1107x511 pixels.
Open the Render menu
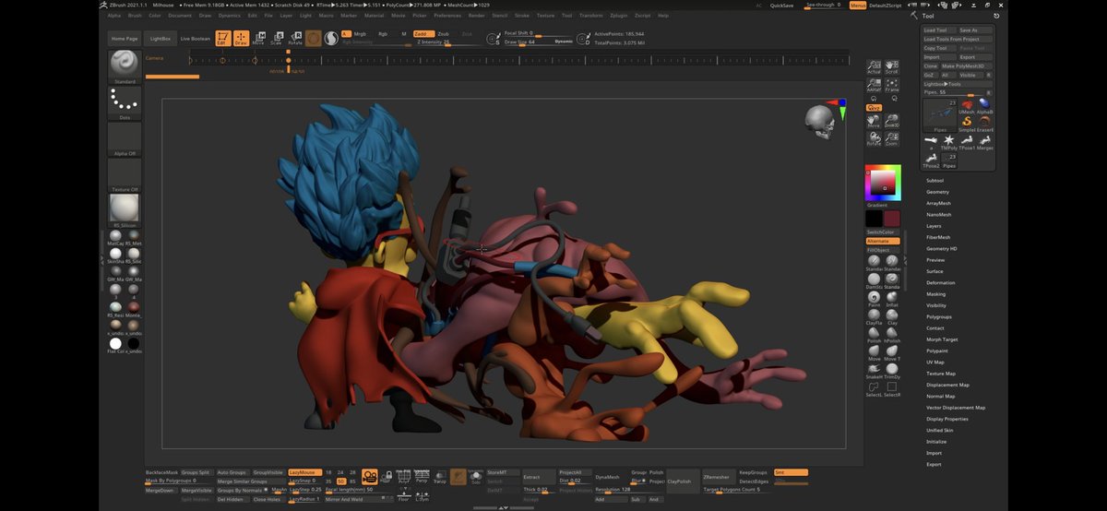pyautogui.click(x=476, y=16)
